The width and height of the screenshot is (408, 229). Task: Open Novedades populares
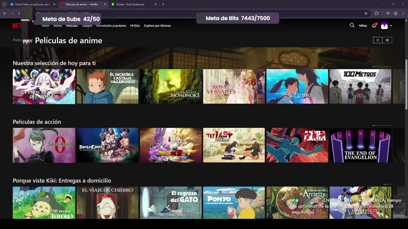(111, 26)
